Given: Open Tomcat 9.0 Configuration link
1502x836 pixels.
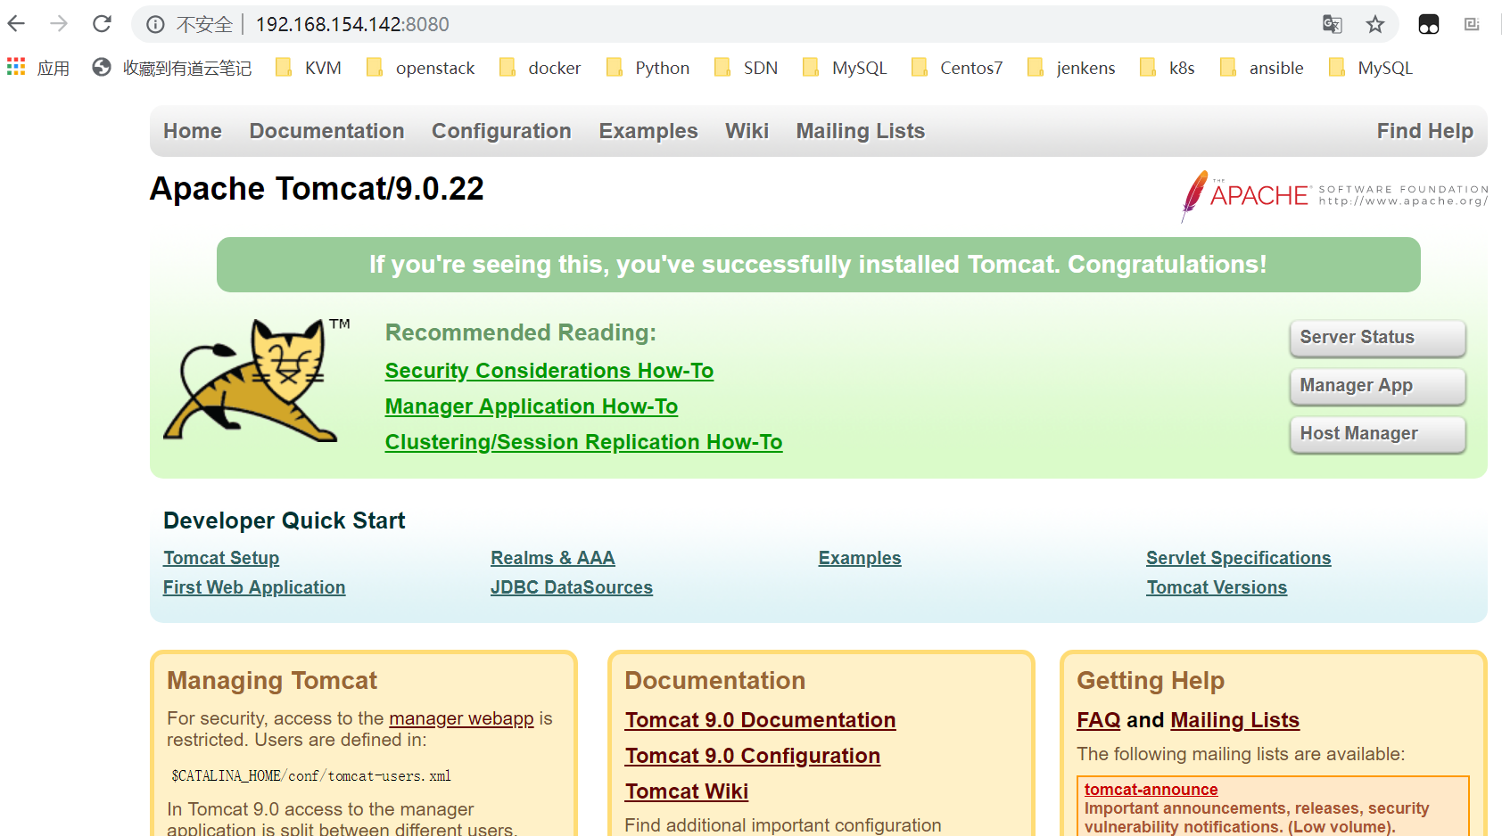Looking at the screenshot, I should 753,756.
